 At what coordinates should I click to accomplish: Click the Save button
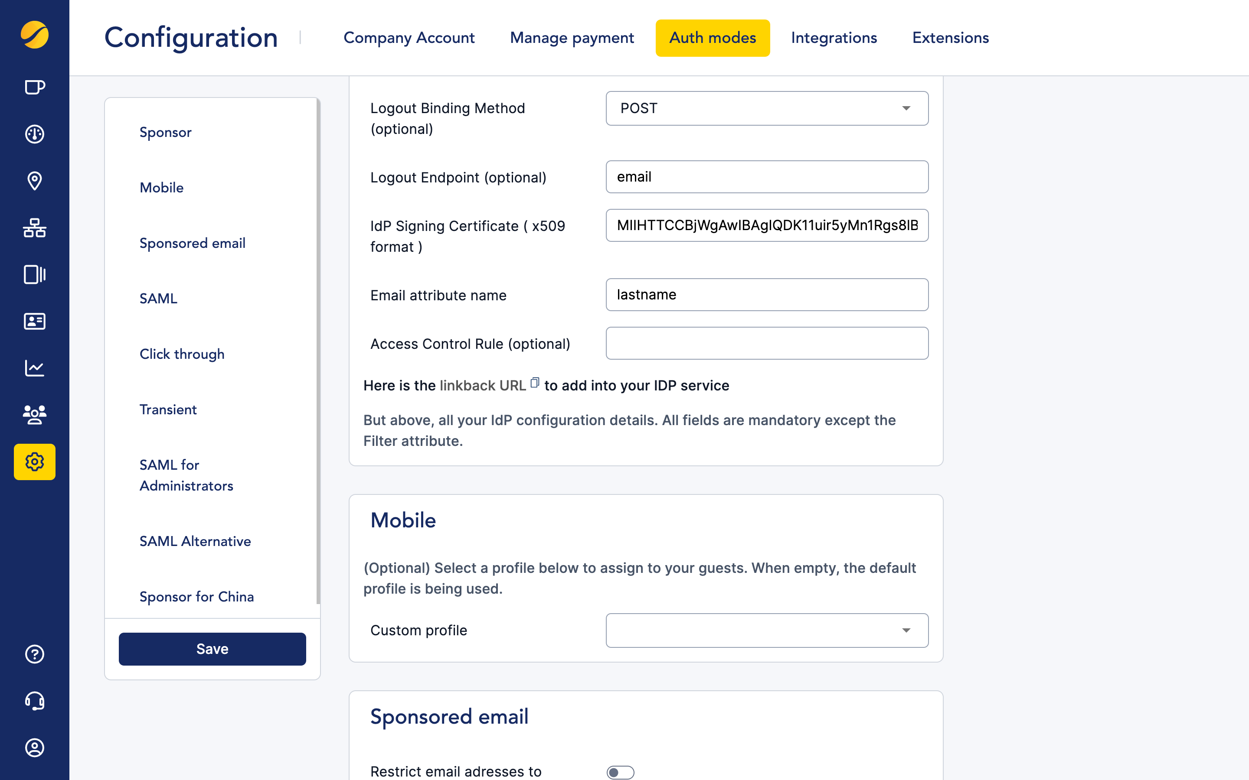click(x=212, y=649)
